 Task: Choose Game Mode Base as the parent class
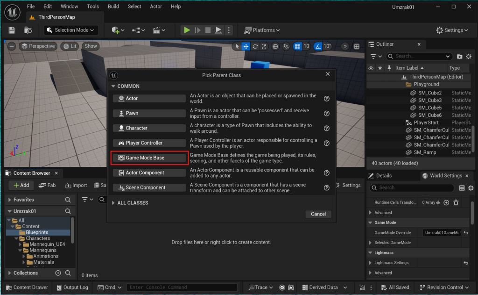coord(149,158)
